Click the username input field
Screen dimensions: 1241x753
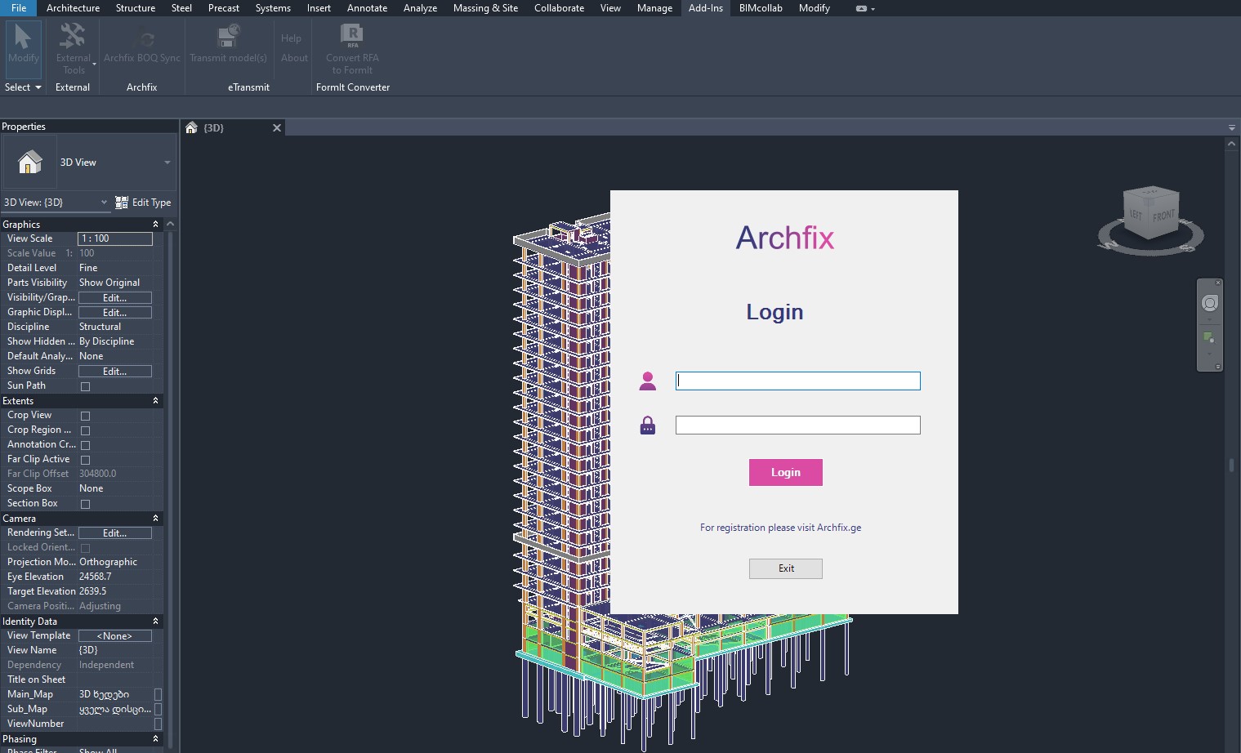(x=798, y=381)
